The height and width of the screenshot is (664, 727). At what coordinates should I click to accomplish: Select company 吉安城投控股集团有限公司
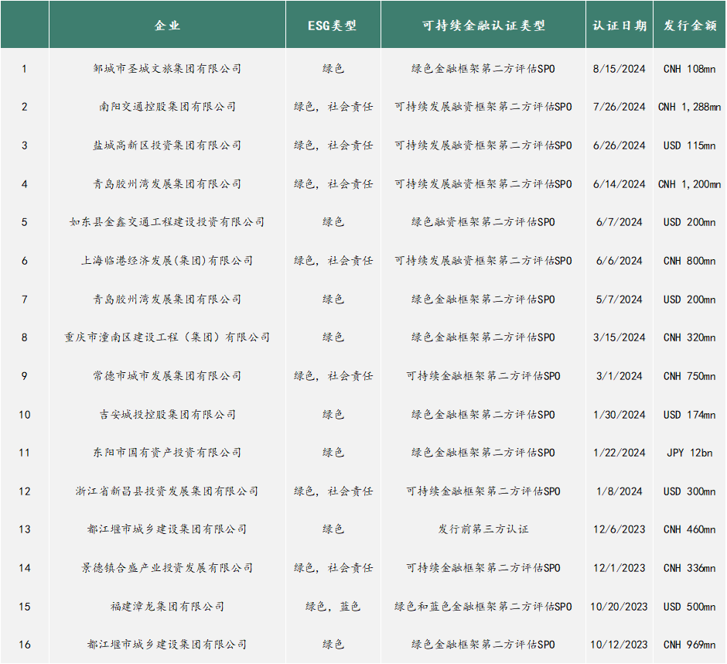pyautogui.click(x=167, y=414)
